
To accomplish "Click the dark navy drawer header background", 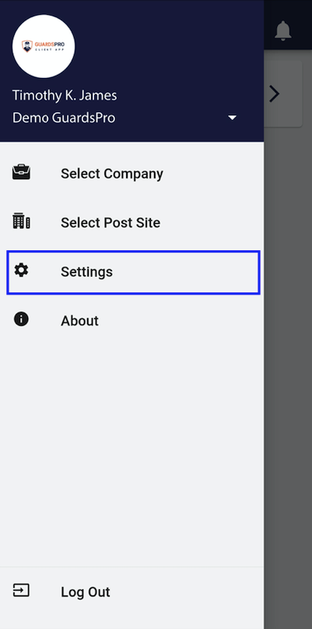I will click(x=168, y=48).
